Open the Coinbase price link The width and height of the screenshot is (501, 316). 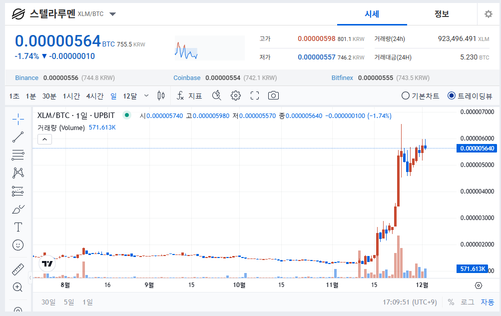coord(187,77)
